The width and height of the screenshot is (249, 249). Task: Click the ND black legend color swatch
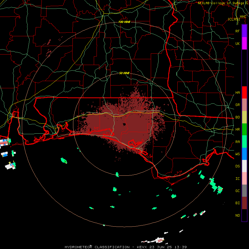click(x=244, y=215)
